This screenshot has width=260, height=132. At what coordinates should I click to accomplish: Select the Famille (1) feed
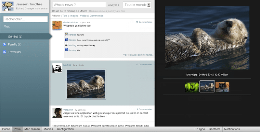[x=15, y=44]
